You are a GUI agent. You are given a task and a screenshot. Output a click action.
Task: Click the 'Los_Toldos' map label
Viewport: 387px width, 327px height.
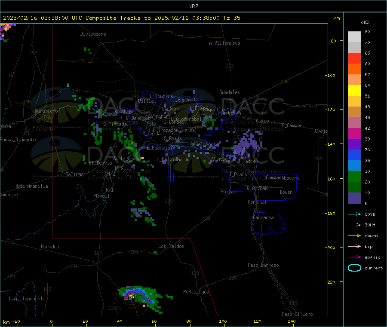171,246
